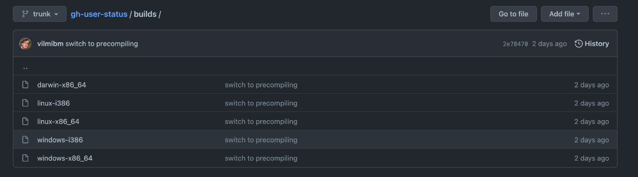The width and height of the screenshot is (638, 177).
Task: Click the git branch icon on trunk button
Action: (26, 14)
